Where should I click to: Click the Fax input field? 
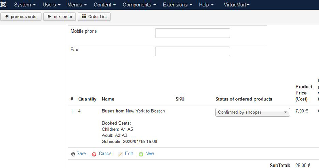pyautogui.click(x=192, y=51)
